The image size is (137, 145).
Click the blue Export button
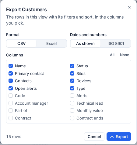click(x=119, y=137)
